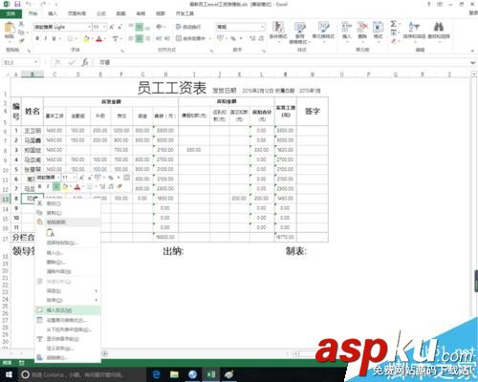
Task: Click the Save icon in quick access toolbar
Action: tap(17, 4)
